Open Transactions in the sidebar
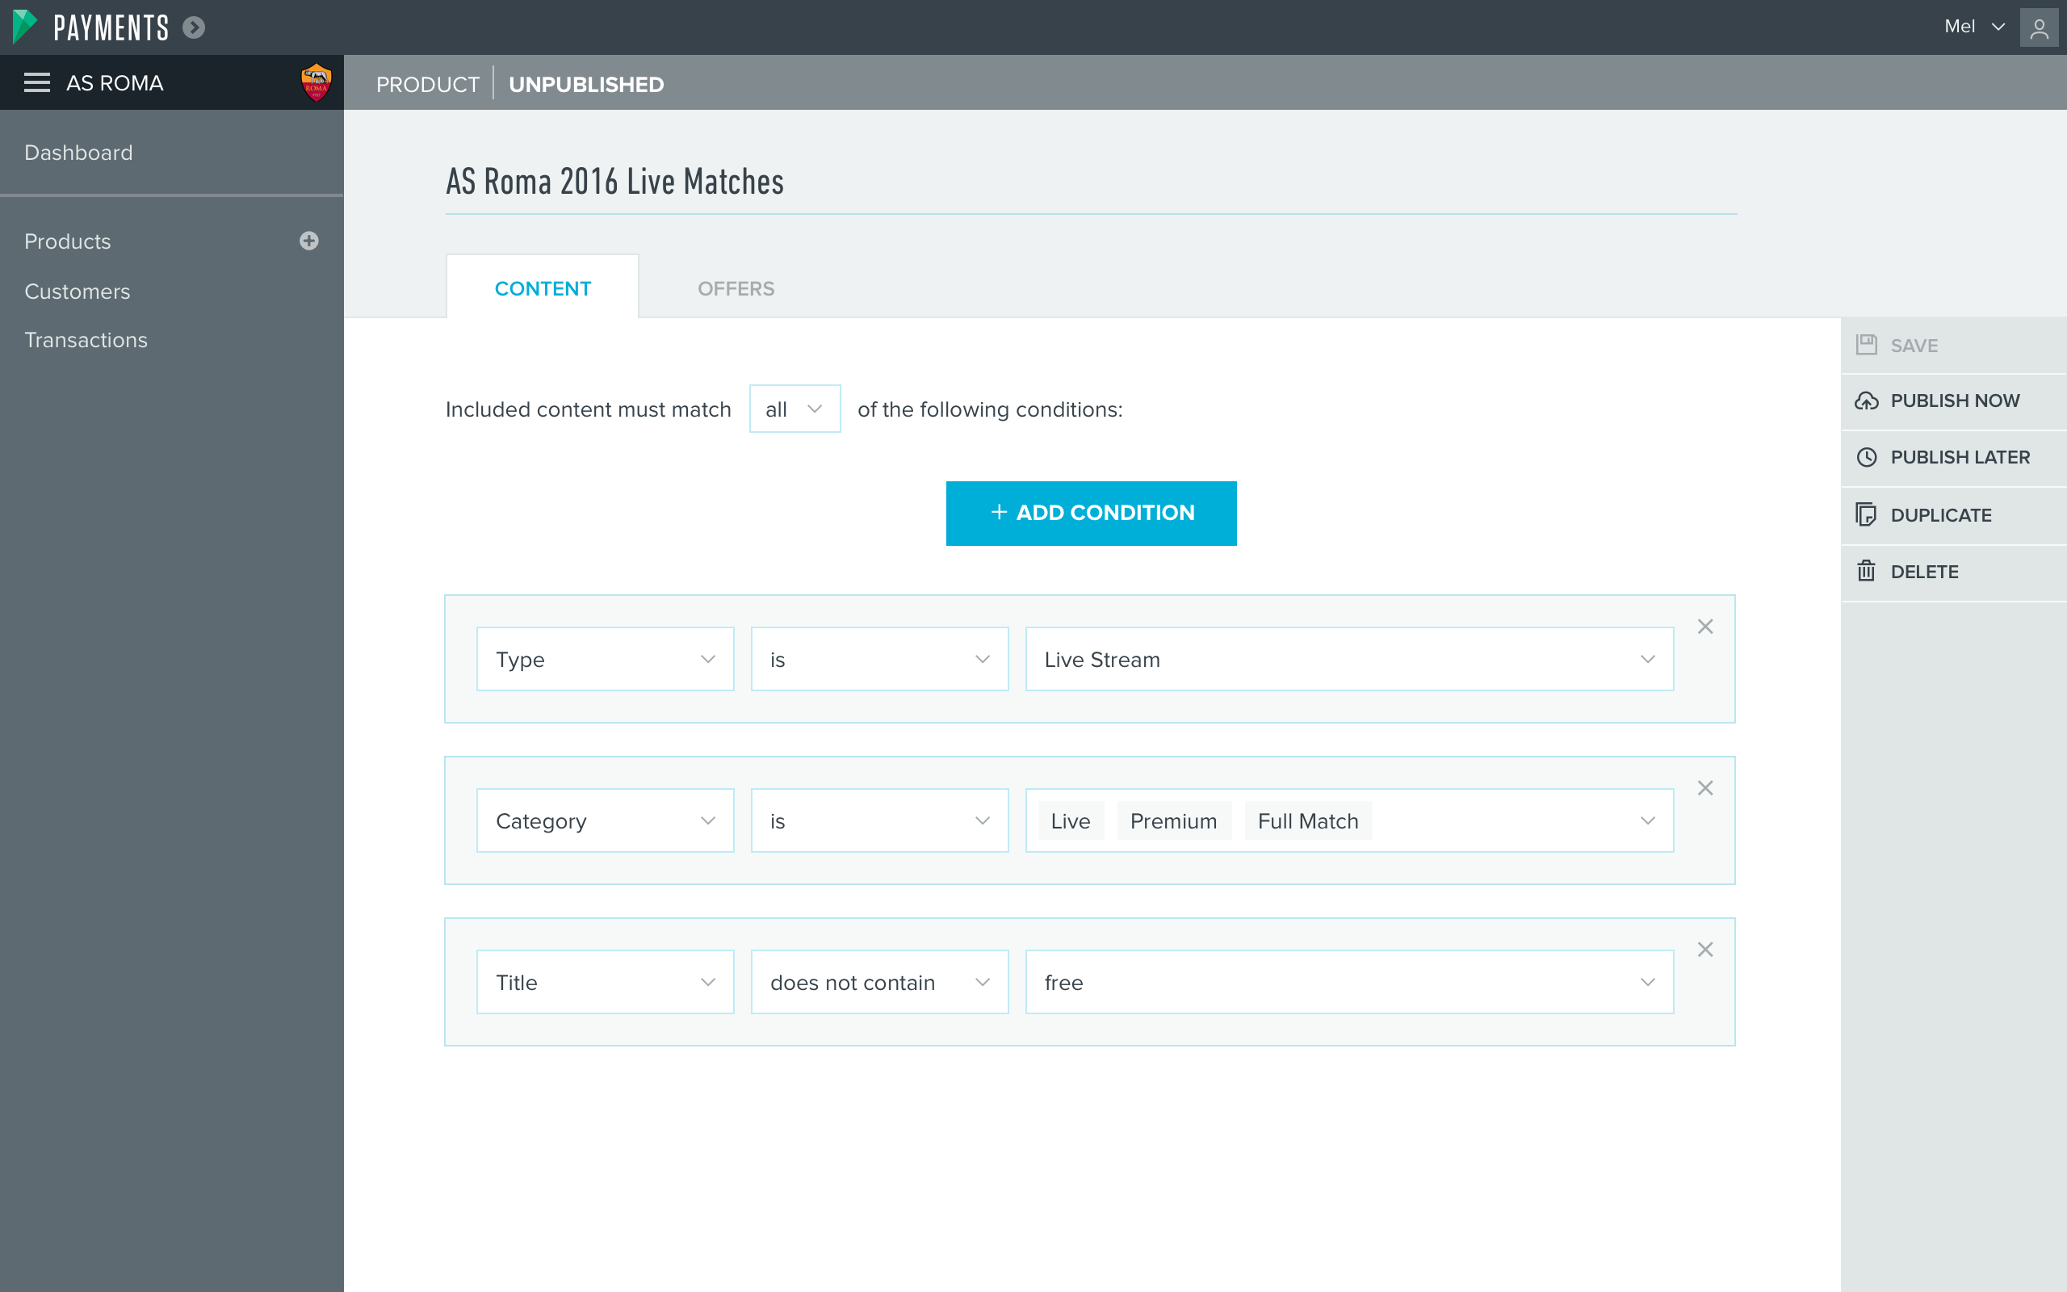Screen dimensions: 2067x1292 (x=86, y=340)
